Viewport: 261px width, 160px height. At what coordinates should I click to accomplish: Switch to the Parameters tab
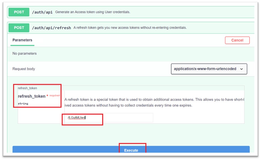tap(22, 40)
